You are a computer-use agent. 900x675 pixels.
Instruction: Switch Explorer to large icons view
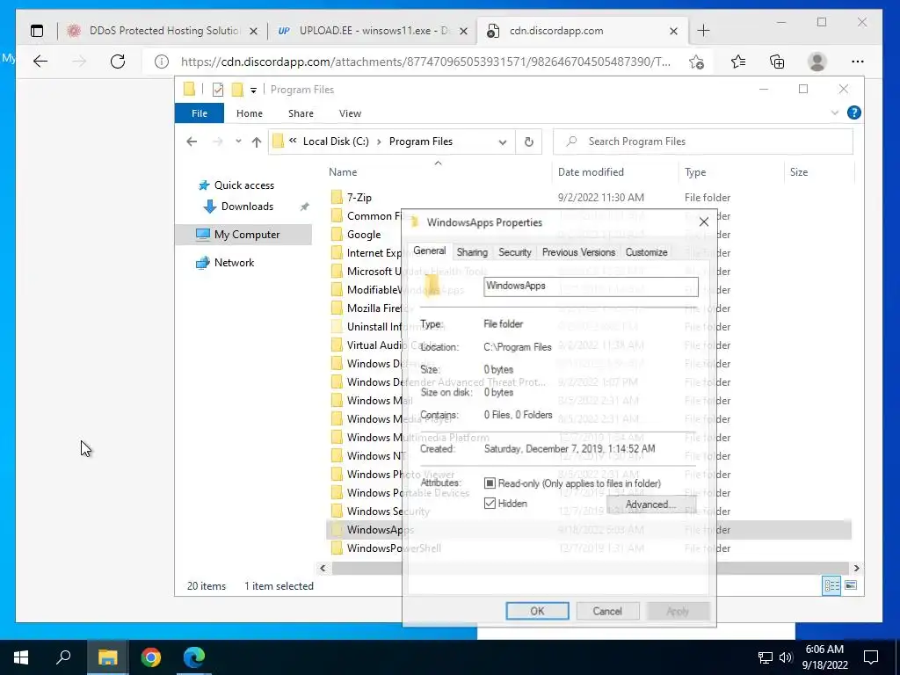851,585
